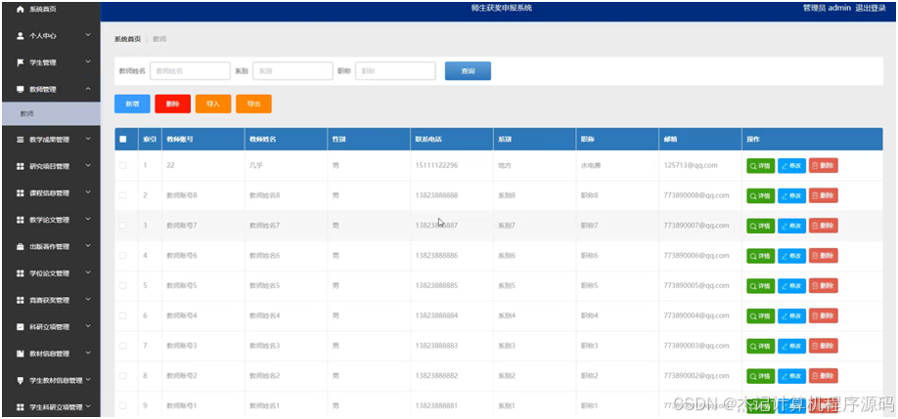Expand 学位论文管理 with its chevron

(88, 273)
